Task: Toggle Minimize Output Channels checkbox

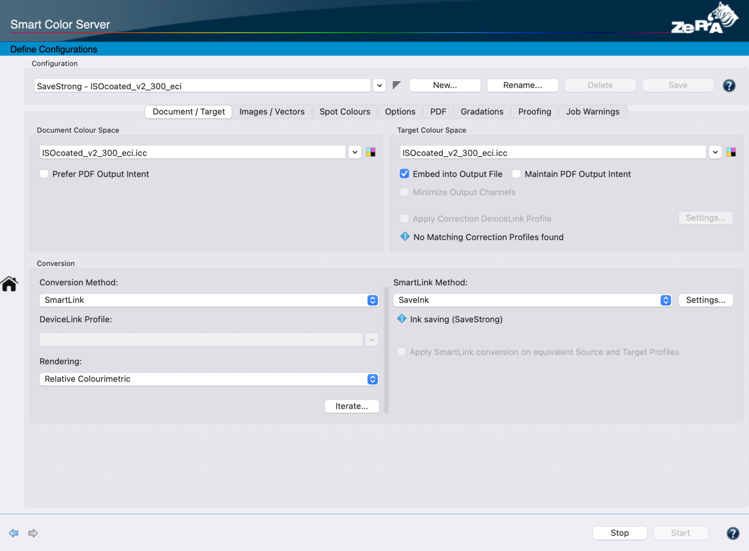Action: coord(404,192)
